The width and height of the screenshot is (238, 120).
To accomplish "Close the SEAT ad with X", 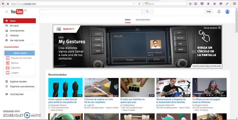I will 219,27.
